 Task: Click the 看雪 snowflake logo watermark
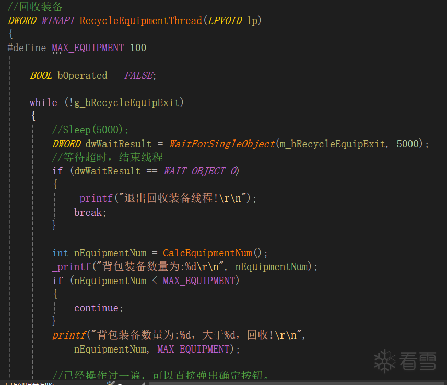click(405, 361)
